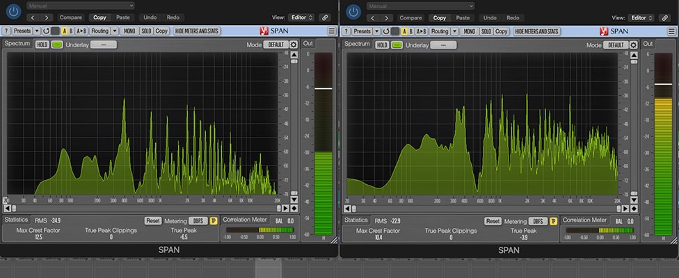The width and height of the screenshot is (679, 278).
Task: Open the Mode DEFAULT selector in right SPAN
Action: (x=616, y=45)
